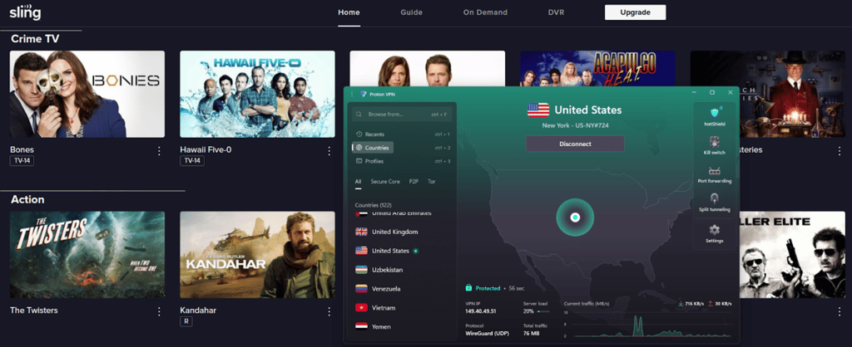Open the Sling Guide tab
Viewport: 852px width, 347px height.
point(411,12)
